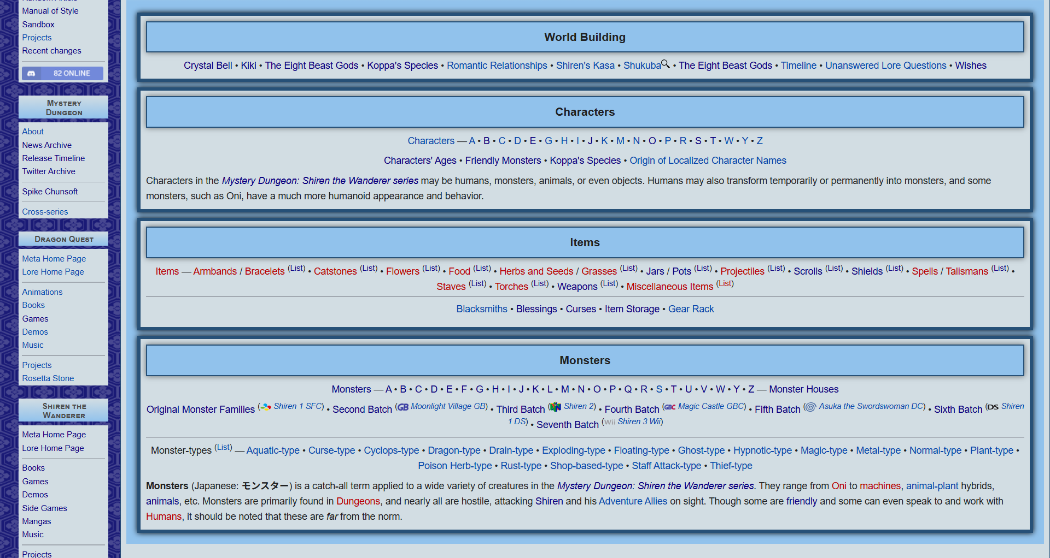The height and width of the screenshot is (558, 1050).
Task: Click the DS icon after Sixth Batch
Action: pyautogui.click(x=993, y=407)
